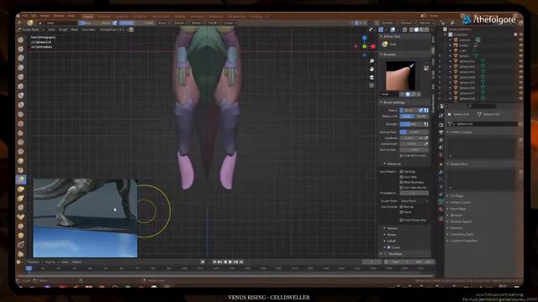The image size is (538, 302).
Task: Switch to the Layout workspace tab
Action: (87, 16)
